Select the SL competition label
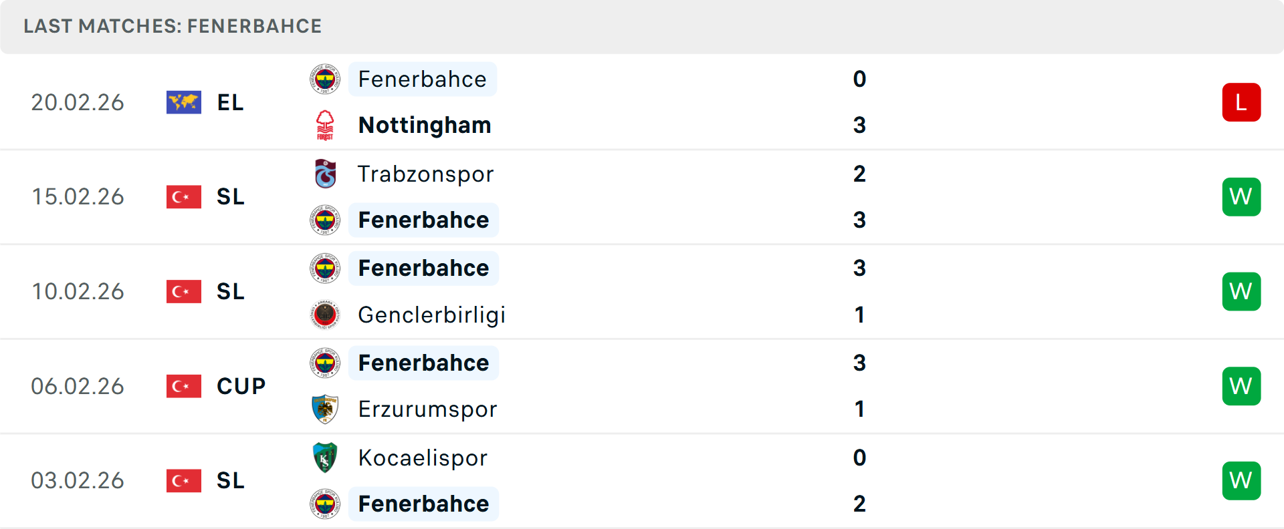 [x=230, y=196]
